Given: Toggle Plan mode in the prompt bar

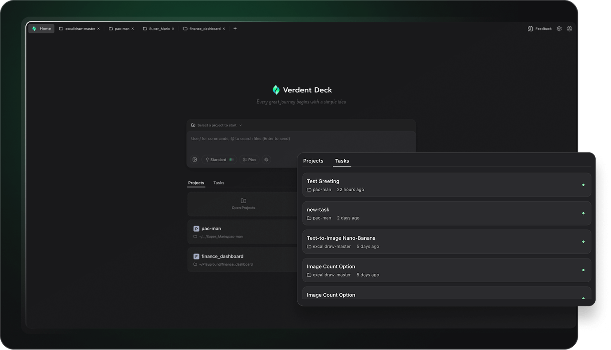Looking at the screenshot, I should pyautogui.click(x=249, y=159).
